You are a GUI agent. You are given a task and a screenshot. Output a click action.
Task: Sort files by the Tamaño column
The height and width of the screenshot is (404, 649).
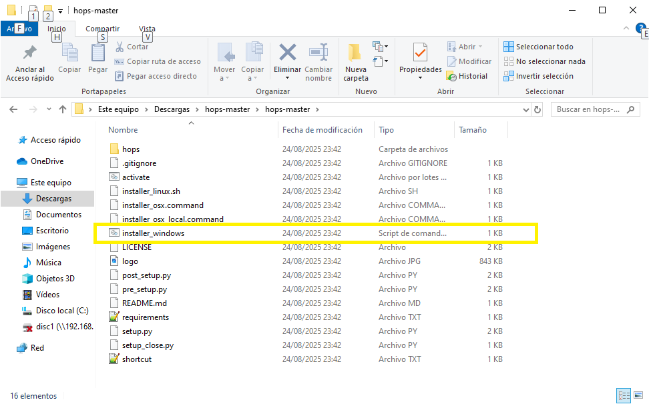click(x=473, y=130)
